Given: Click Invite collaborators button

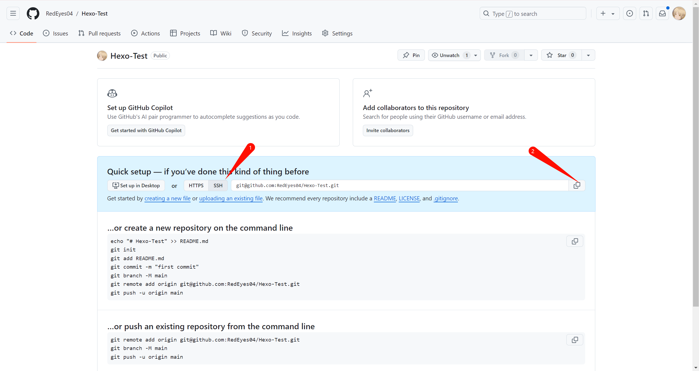Looking at the screenshot, I should click(x=387, y=130).
